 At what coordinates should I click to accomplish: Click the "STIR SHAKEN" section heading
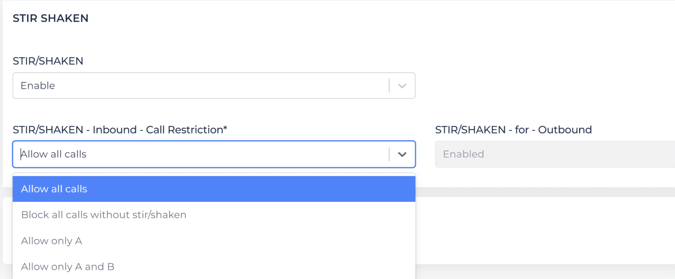coord(51,18)
